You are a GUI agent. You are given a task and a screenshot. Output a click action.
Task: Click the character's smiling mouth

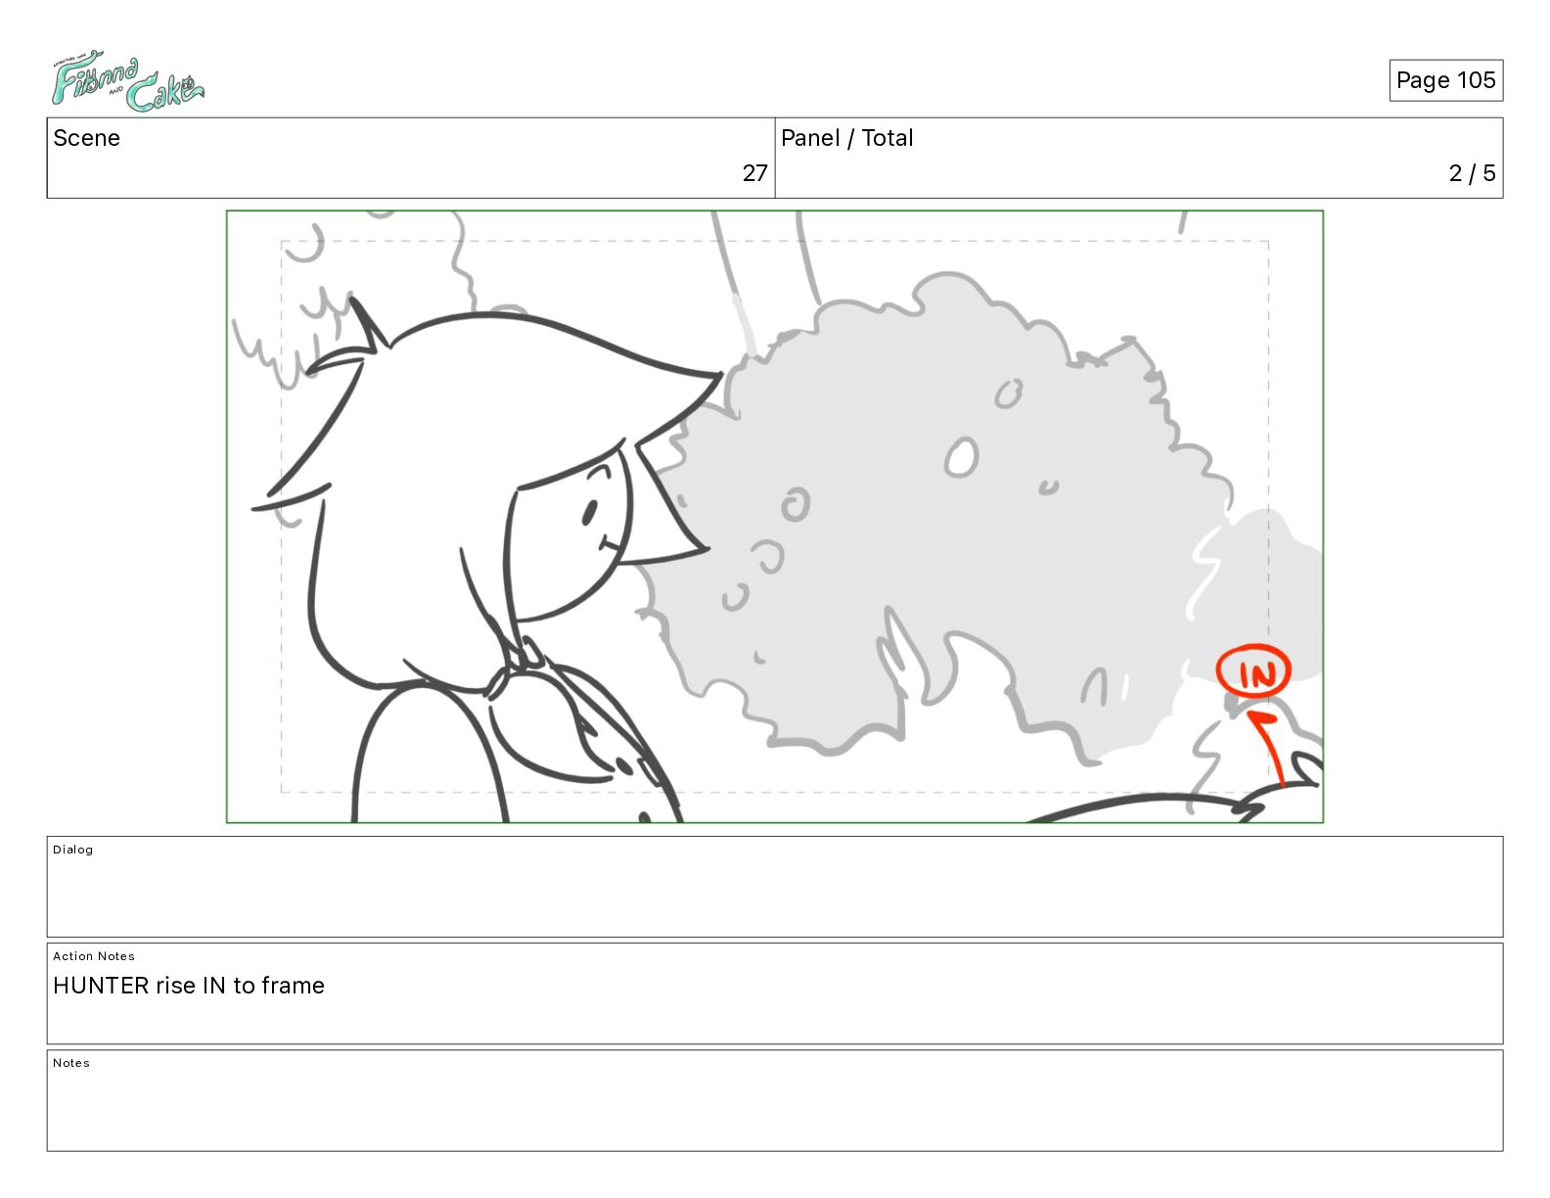click(x=606, y=544)
